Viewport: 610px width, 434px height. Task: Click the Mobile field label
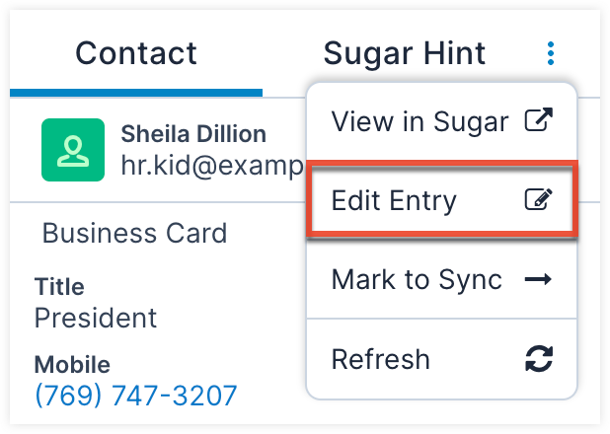[72, 364]
